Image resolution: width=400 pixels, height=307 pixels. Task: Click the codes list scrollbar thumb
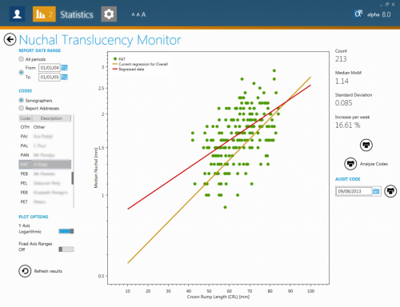(73, 178)
